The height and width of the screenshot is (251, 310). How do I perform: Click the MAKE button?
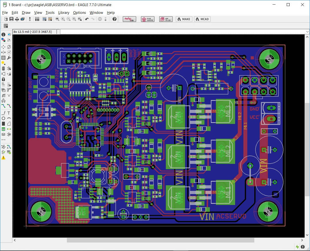[184, 19]
